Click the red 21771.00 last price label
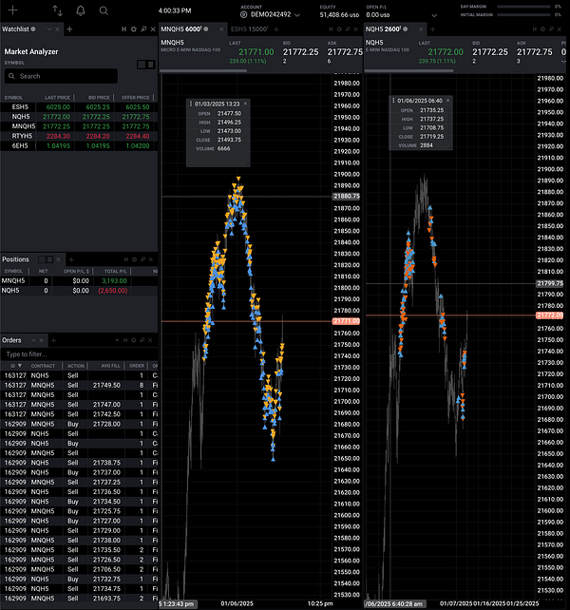 pyautogui.click(x=347, y=321)
